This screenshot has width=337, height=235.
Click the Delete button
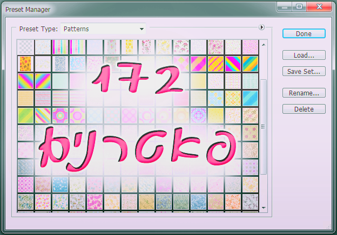304,109
